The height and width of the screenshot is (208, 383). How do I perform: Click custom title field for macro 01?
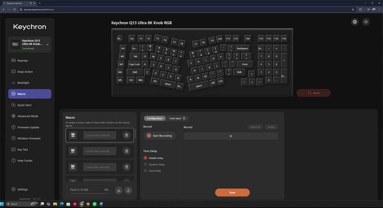click(x=100, y=151)
